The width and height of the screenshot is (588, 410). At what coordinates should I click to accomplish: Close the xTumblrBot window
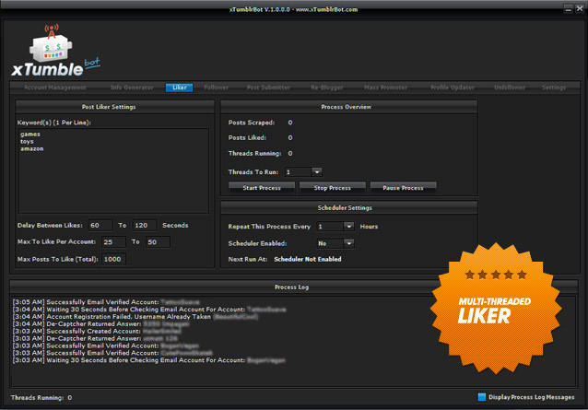tap(580, 9)
